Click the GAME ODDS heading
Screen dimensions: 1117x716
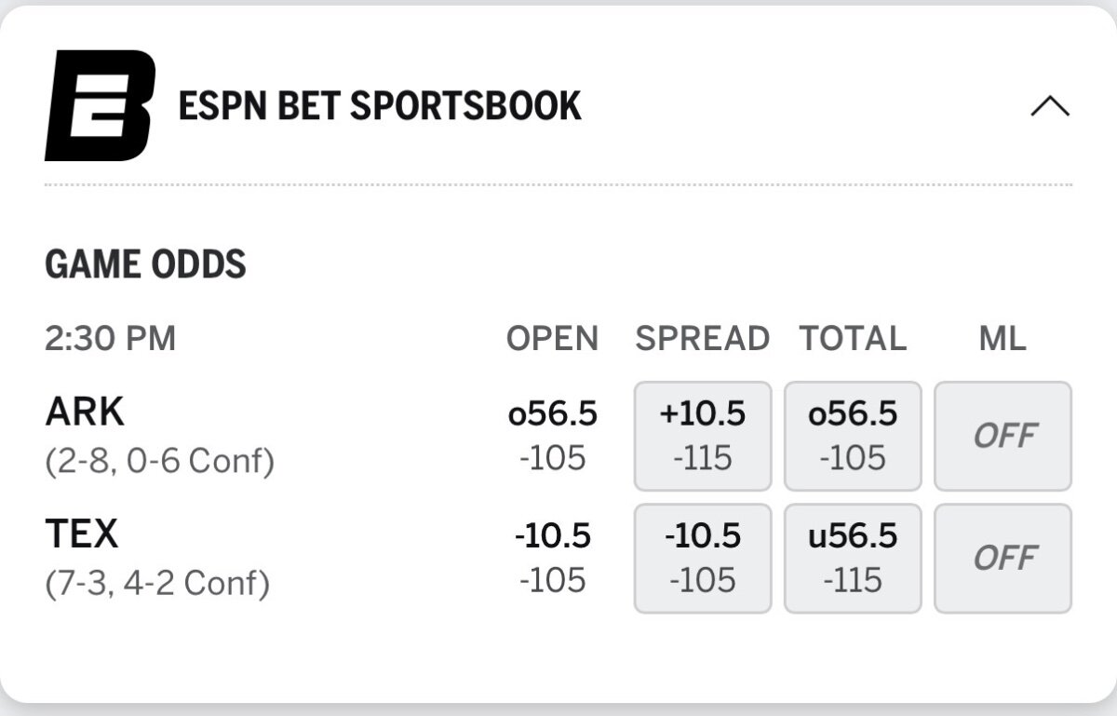pos(145,265)
